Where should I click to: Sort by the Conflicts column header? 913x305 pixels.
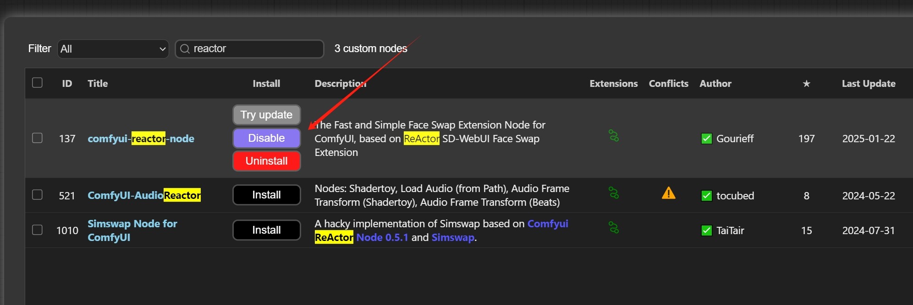[669, 84]
